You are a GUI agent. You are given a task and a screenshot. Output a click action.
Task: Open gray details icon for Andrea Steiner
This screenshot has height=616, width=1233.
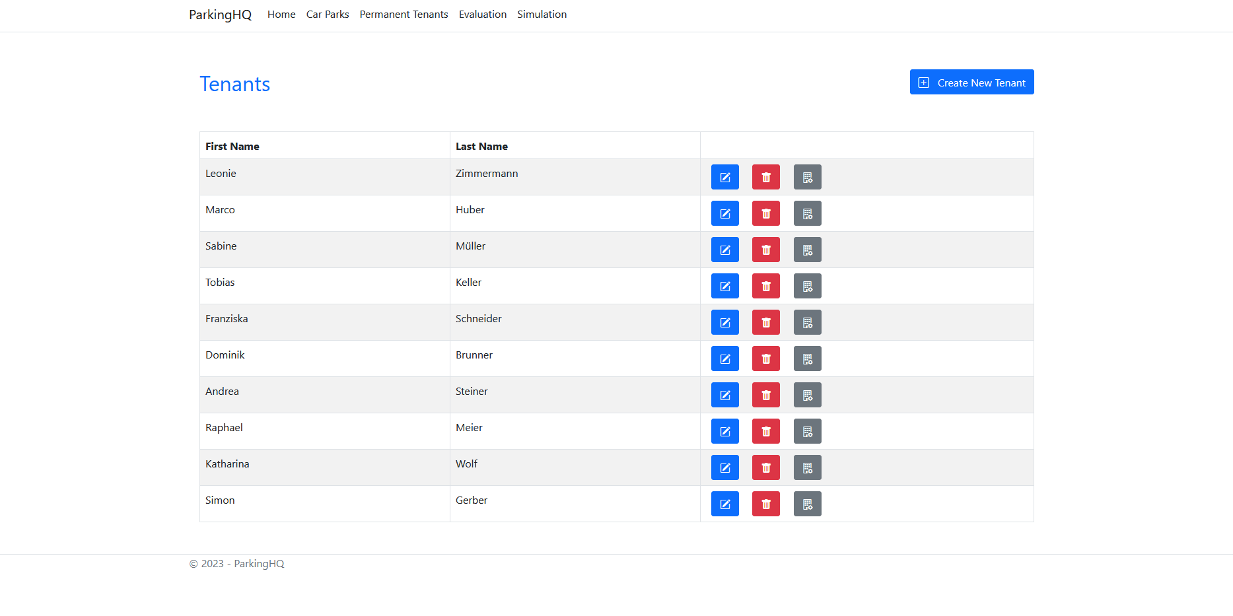coord(807,395)
